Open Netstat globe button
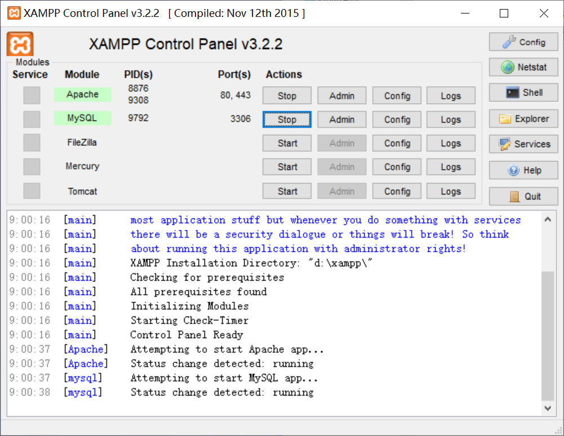564x436 pixels. click(x=523, y=67)
